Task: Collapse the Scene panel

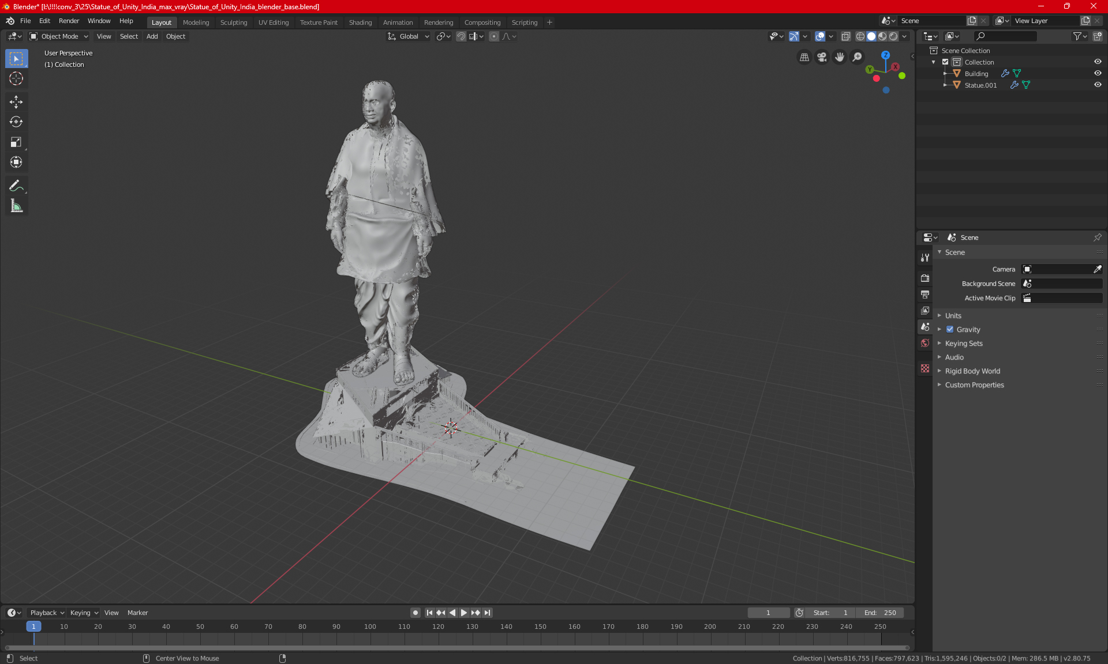Action: (x=954, y=252)
